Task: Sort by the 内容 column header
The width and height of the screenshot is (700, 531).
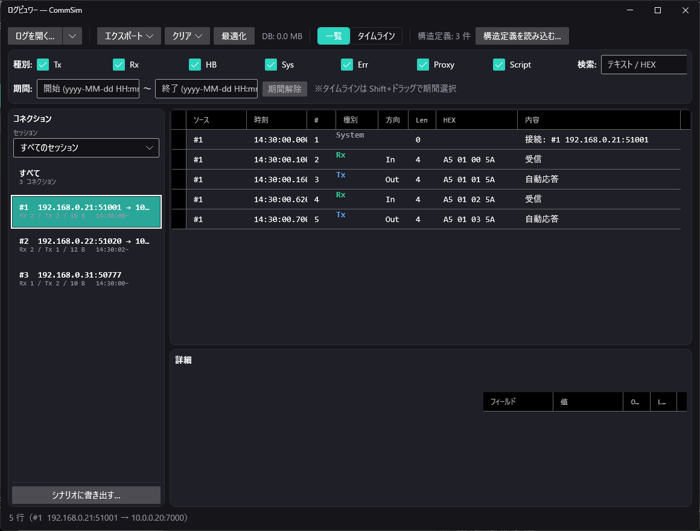Action: pyautogui.click(x=599, y=120)
